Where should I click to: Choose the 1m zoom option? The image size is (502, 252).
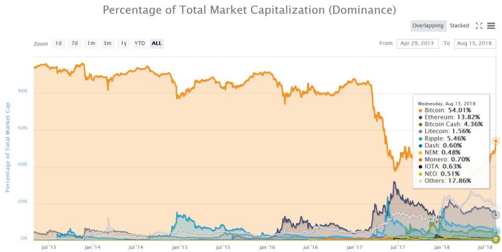click(x=91, y=43)
